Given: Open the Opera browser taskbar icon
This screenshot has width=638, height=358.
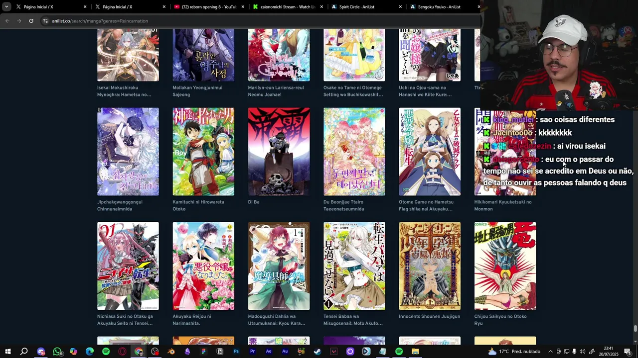Looking at the screenshot, I should [122, 352].
